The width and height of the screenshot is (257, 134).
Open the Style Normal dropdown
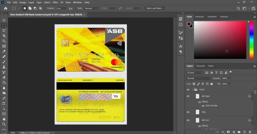(x=92, y=8)
